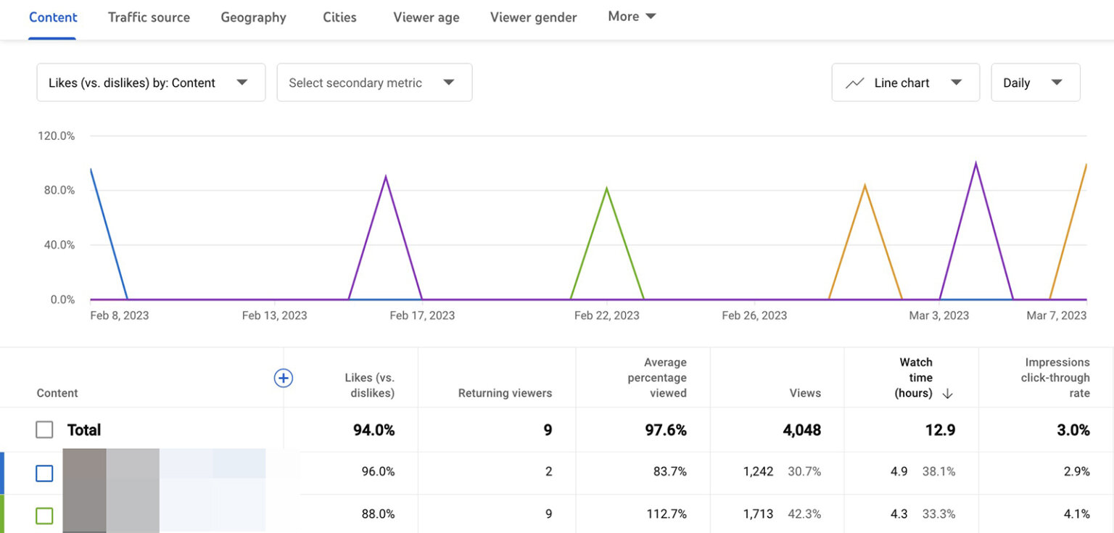Check the second video's row checkbox
Image resolution: width=1114 pixels, height=533 pixels.
click(x=44, y=516)
